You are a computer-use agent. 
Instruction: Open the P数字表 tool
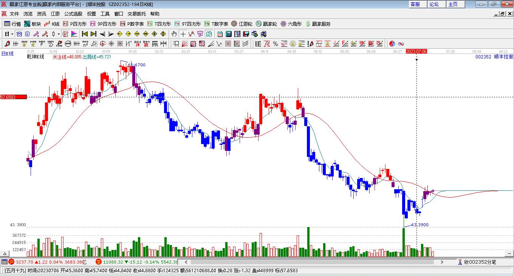[132, 24]
